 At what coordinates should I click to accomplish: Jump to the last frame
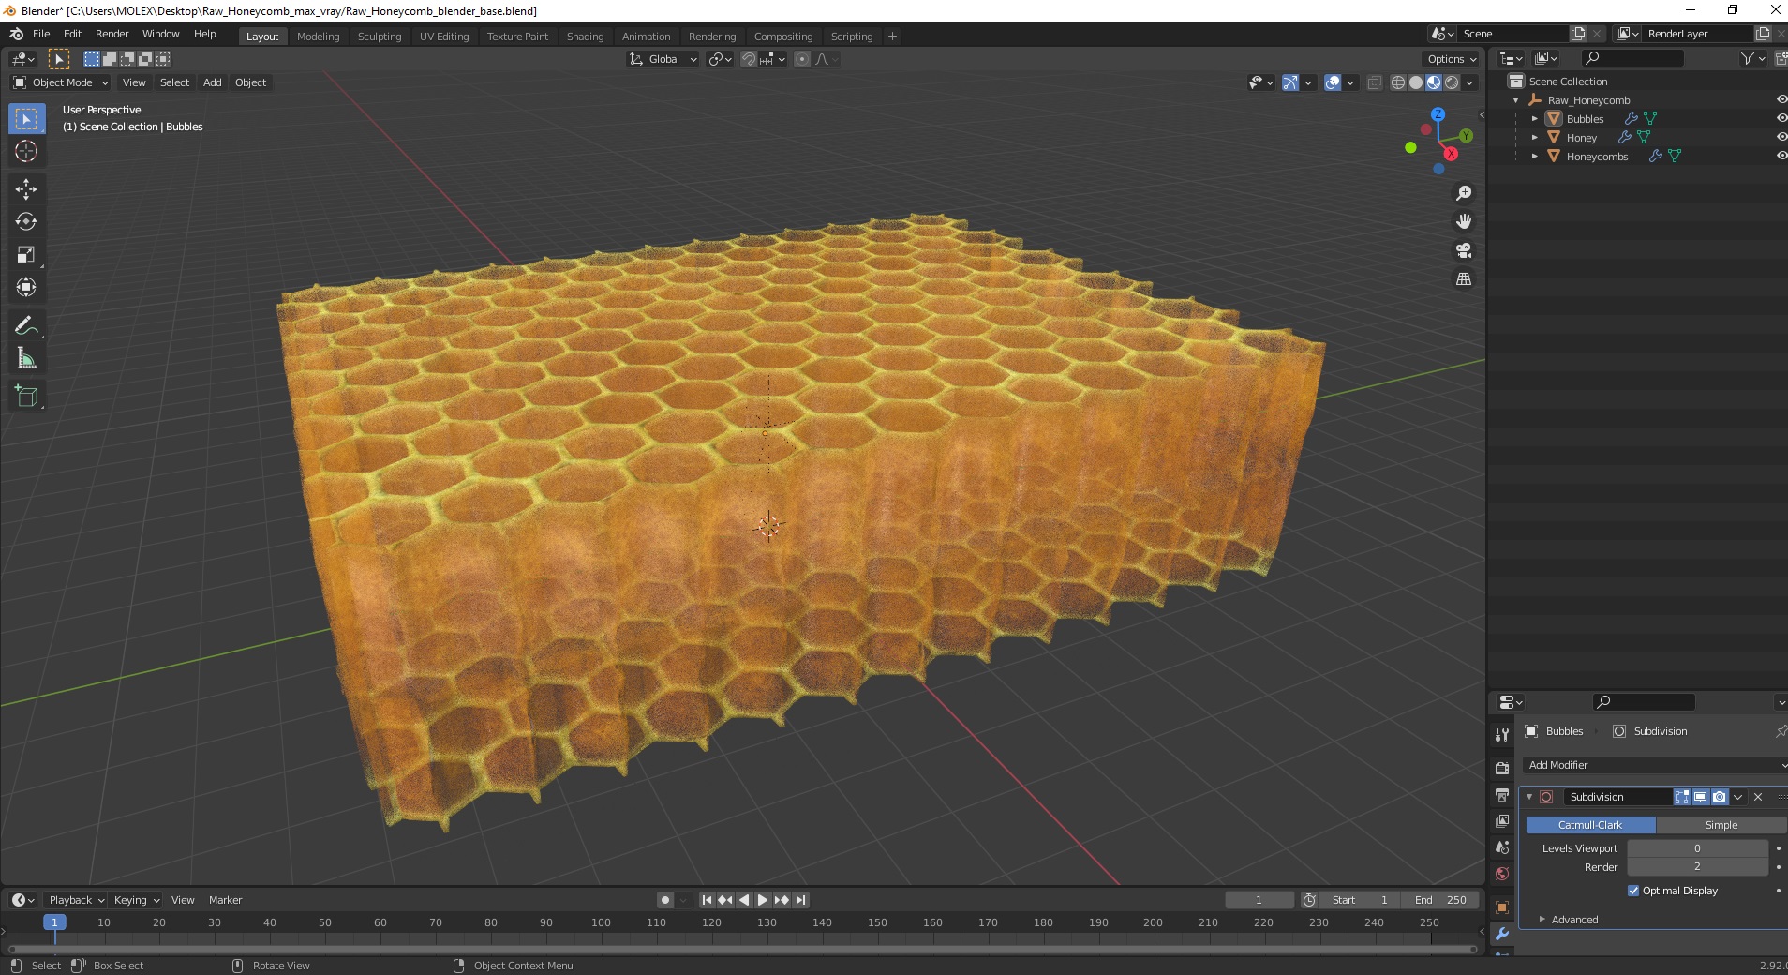800,900
